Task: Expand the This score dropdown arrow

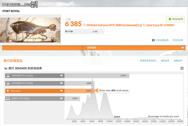Action: coord(61,91)
